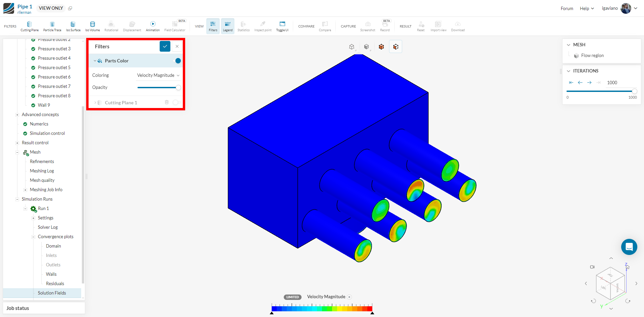Open the igaviano user account menu

point(620,8)
